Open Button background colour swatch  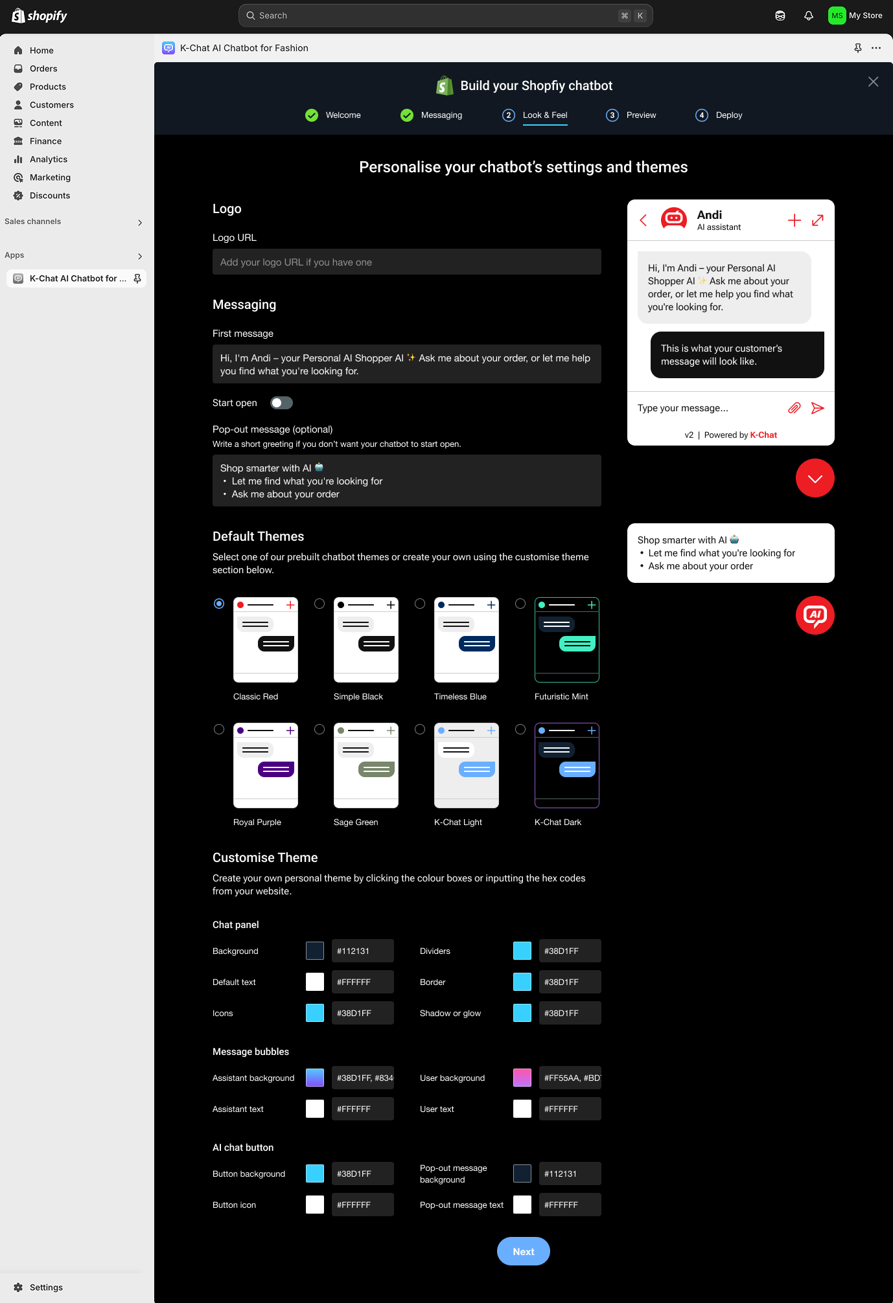click(x=315, y=1173)
